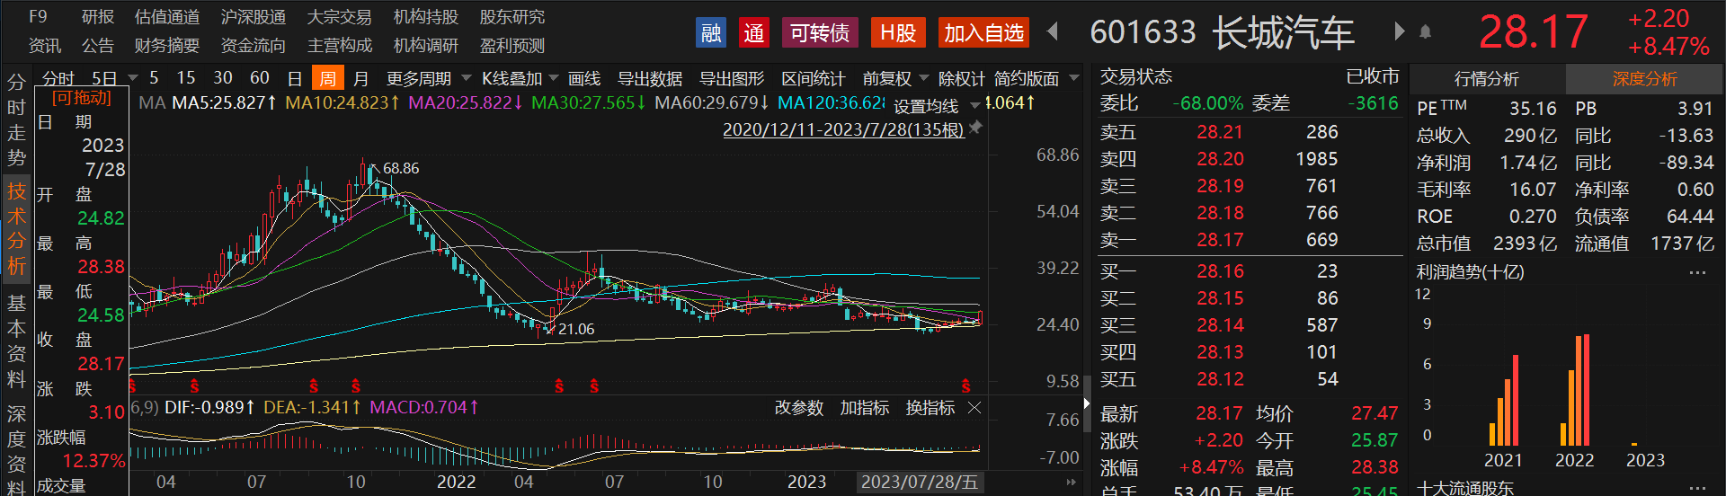Go to previous stock with left arrow

coord(1053,32)
